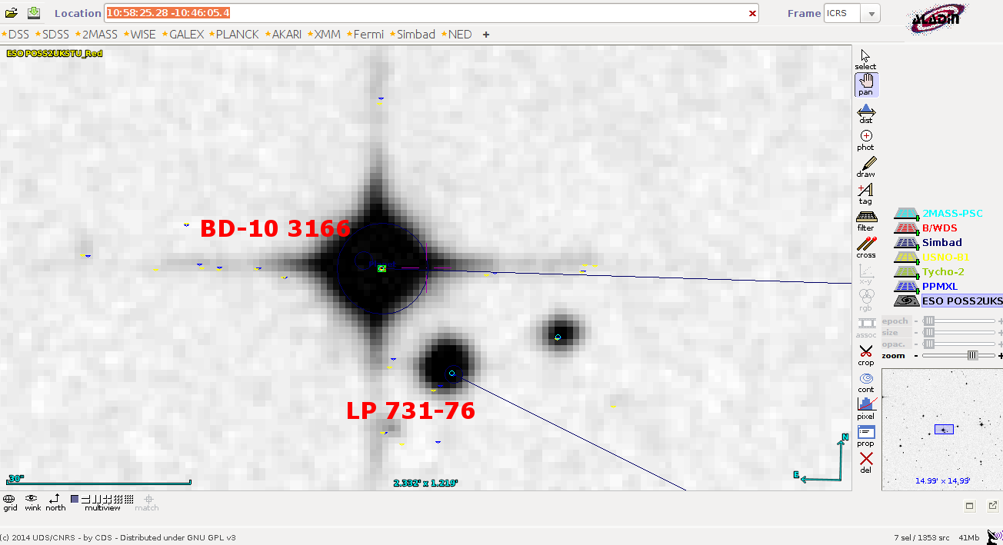Click the cross-match tool icon
Viewport: 1003px width, 545px height.
tap(866, 246)
